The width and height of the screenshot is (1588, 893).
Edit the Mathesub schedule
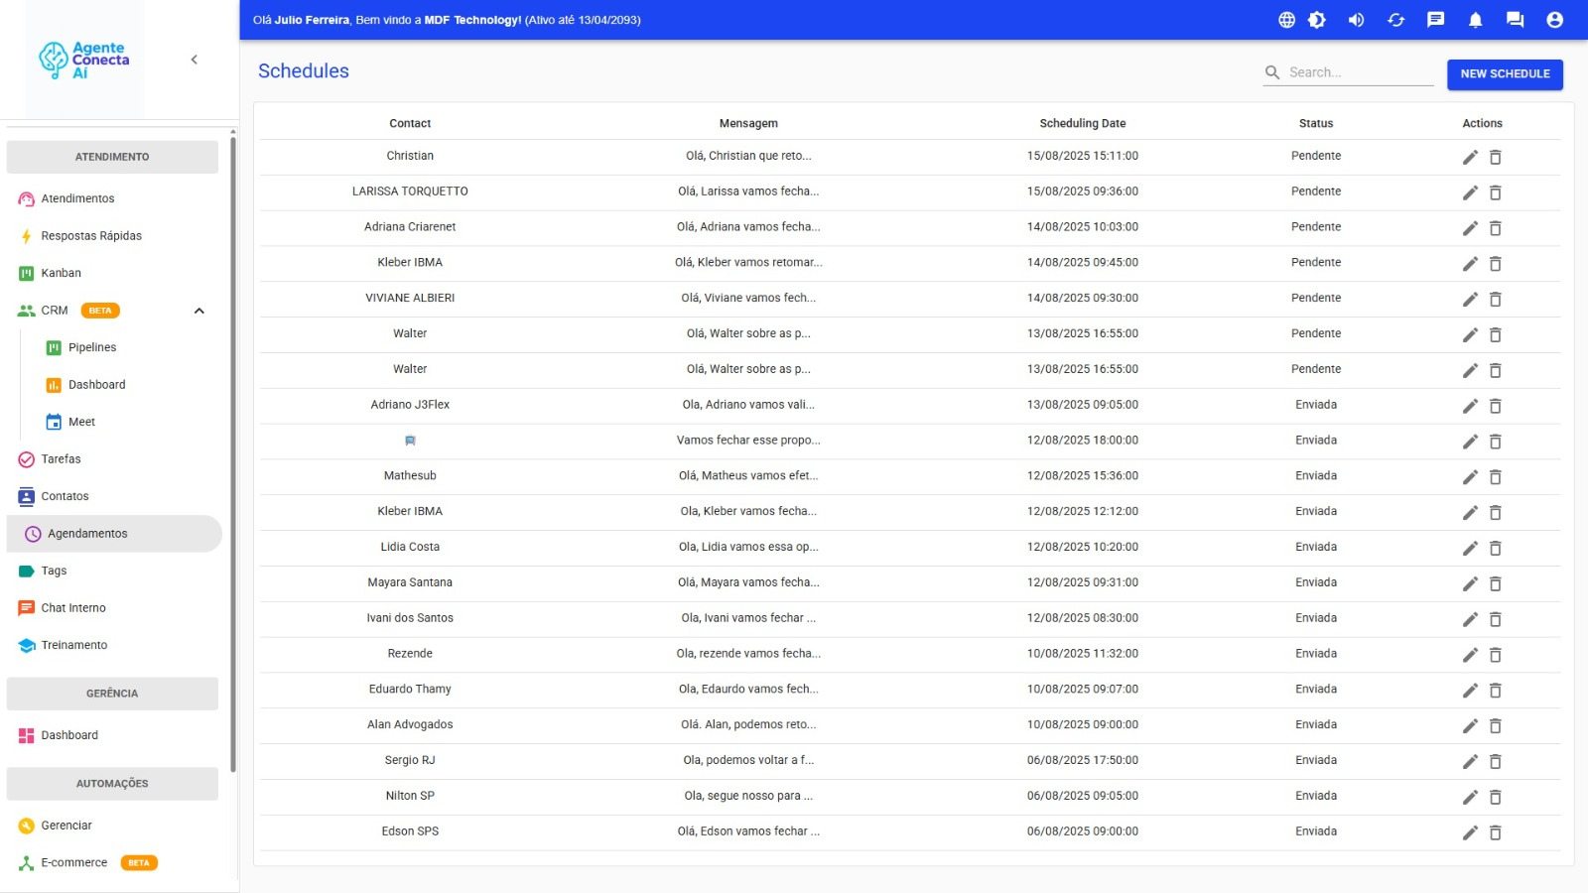pos(1470,477)
